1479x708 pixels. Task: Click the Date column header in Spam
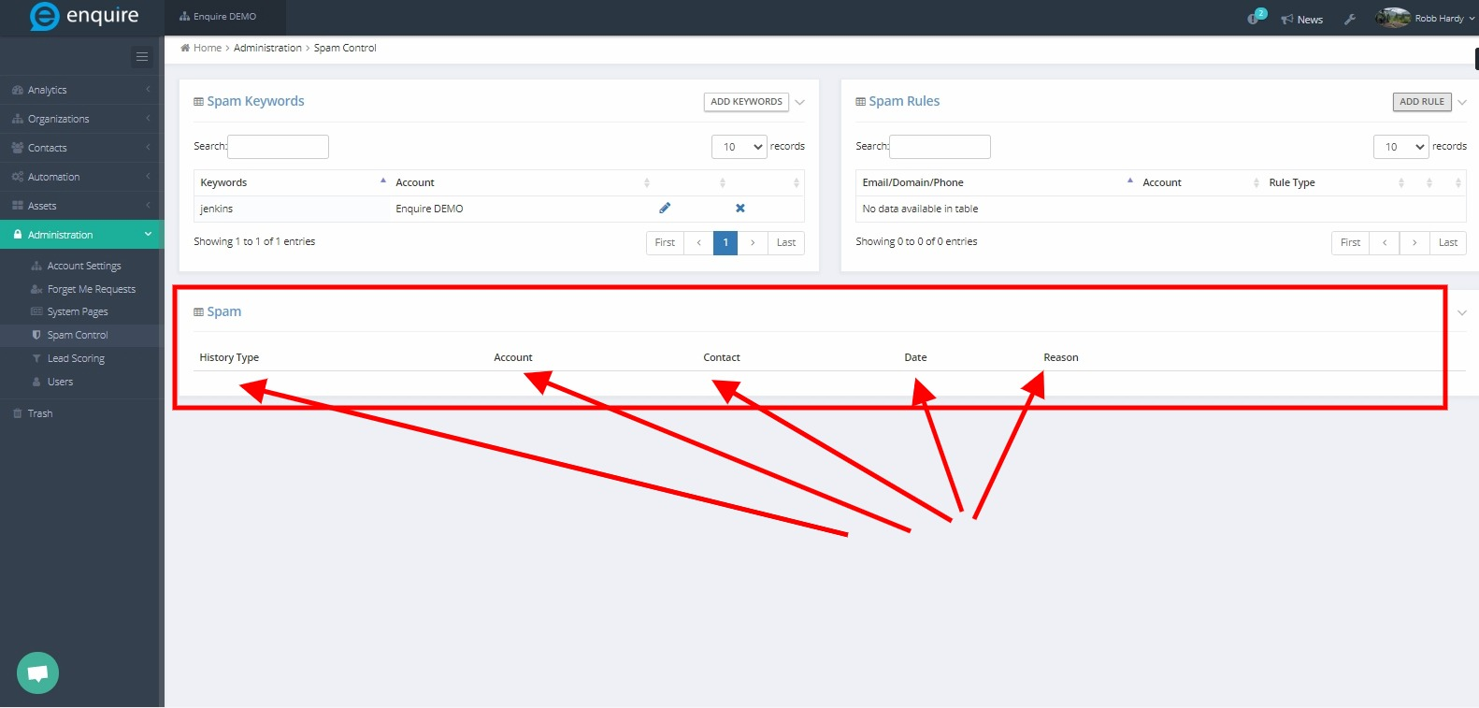coord(915,357)
